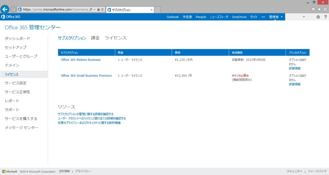Click the ¥1,230 /か月 cost cell

point(183,60)
